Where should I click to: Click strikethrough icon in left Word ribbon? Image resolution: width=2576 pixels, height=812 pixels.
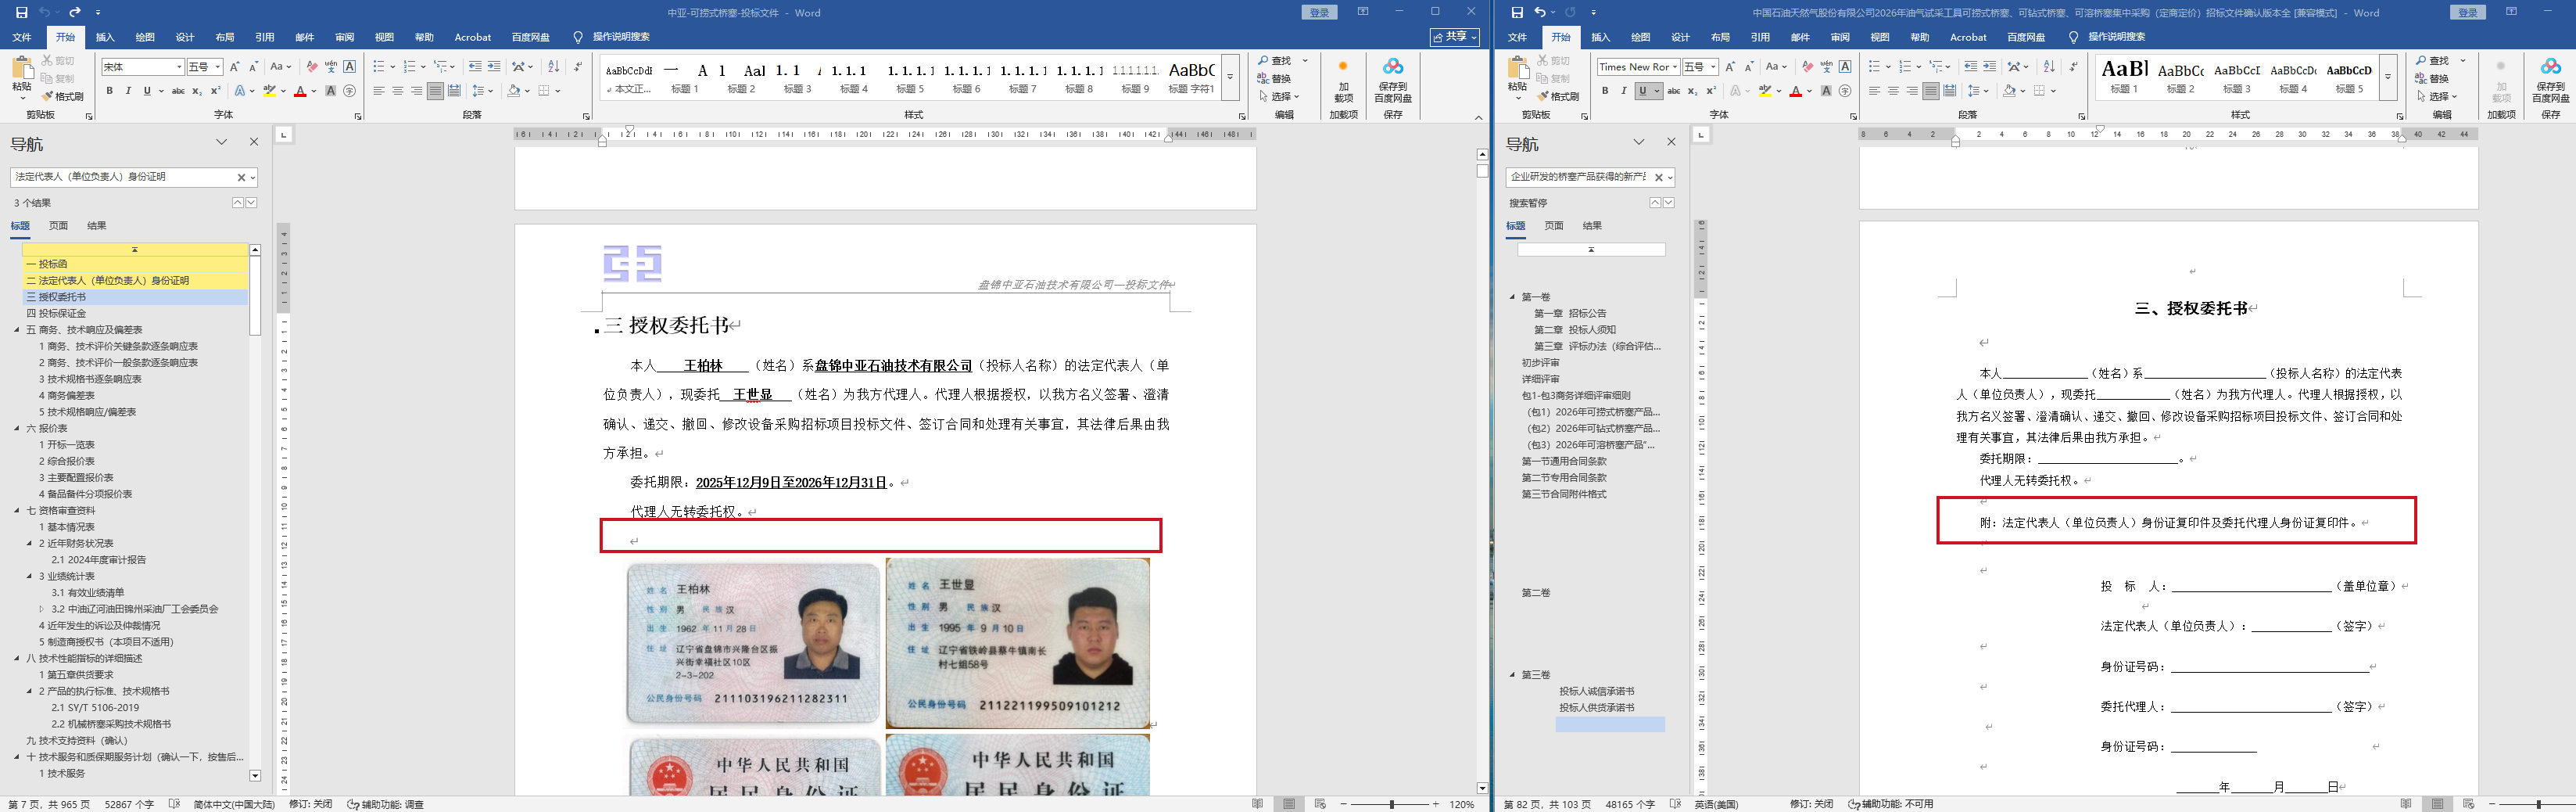178,91
